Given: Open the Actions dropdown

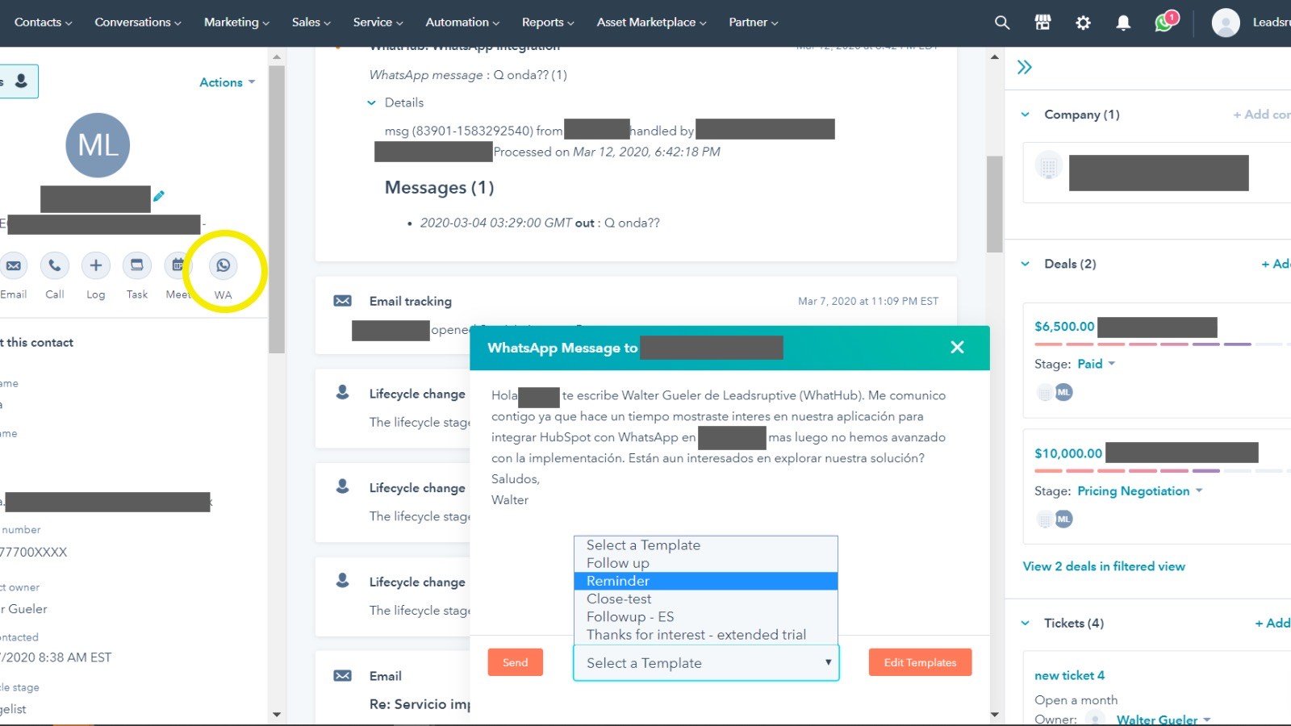Looking at the screenshot, I should pyautogui.click(x=227, y=81).
